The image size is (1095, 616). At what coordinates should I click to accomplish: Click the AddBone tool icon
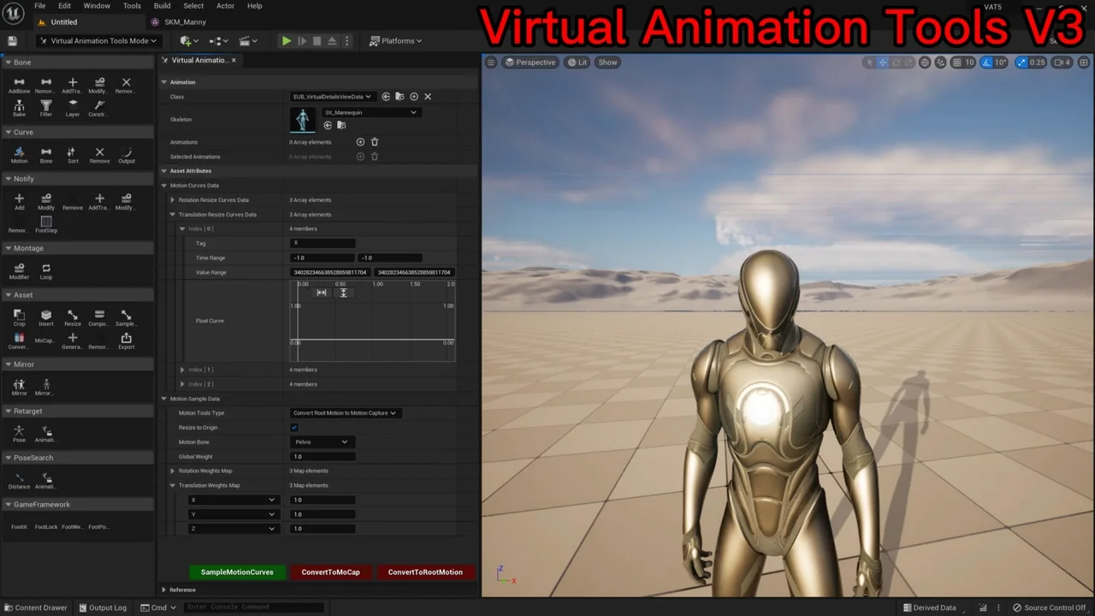coord(19,85)
